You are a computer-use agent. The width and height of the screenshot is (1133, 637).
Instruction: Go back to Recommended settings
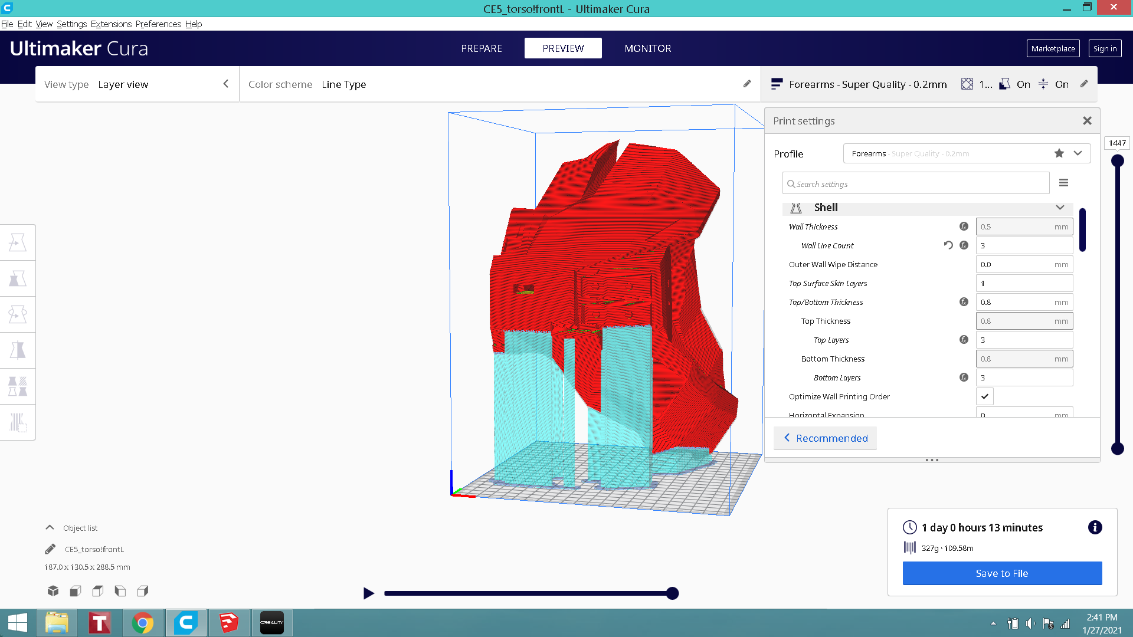pos(825,438)
